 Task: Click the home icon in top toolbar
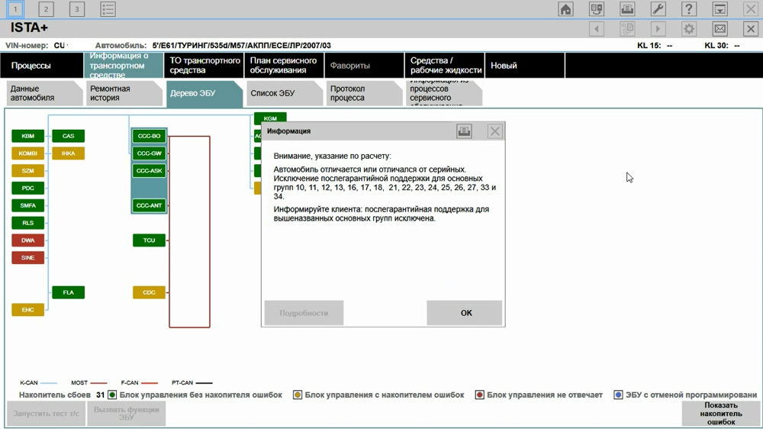pyautogui.click(x=565, y=9)
